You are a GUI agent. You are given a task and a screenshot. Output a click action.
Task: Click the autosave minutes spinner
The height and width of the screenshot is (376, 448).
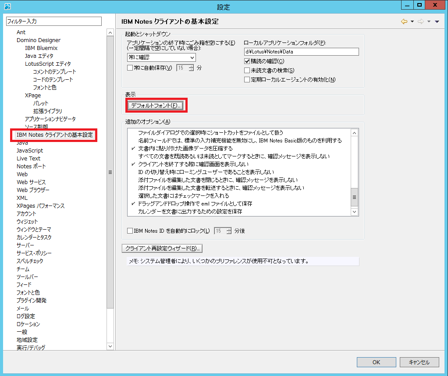(191, 68)
